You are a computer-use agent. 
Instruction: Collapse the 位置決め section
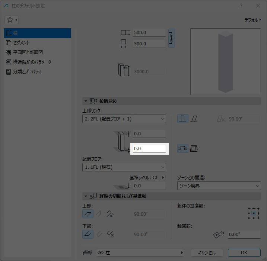point(86,101)
